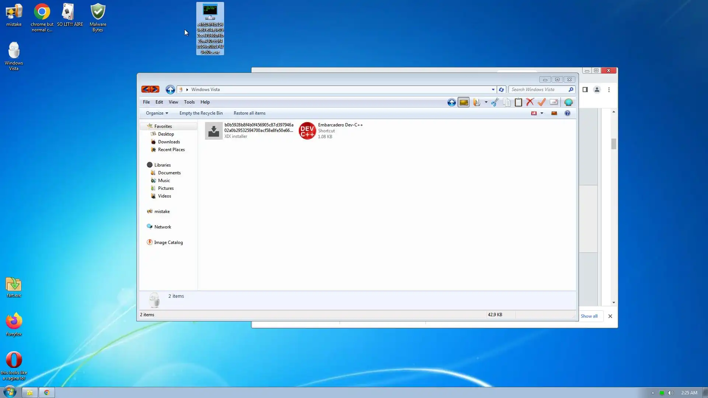Click Restore all items button
Screen dimensions: 708x398
click(249, 114)
